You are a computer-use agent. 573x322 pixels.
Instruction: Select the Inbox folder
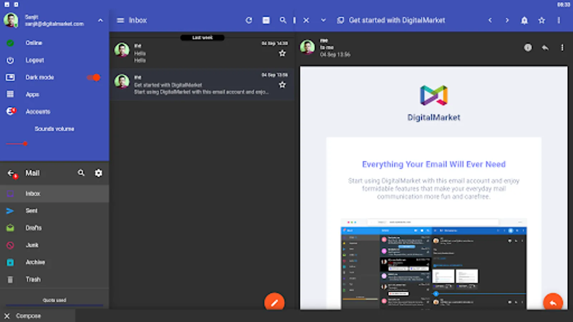point(54,194)
